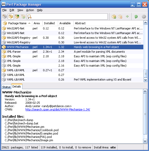This screenshot has height=151, width=149.
Task: Click the mark for remove icon
Action: (x=120, y=17)
